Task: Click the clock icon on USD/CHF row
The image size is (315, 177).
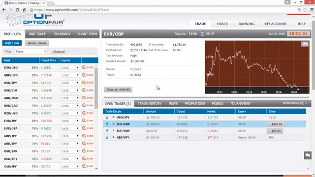Action: pyautogui.click(x=84, y=90)
